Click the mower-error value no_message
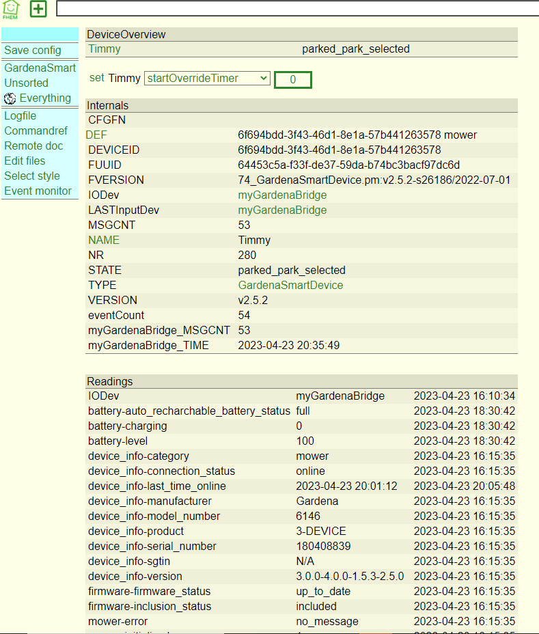 (x=327, y=622)
